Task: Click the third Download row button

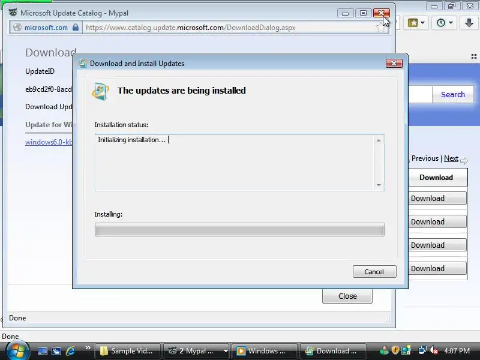Action: [x=438, y=245]
